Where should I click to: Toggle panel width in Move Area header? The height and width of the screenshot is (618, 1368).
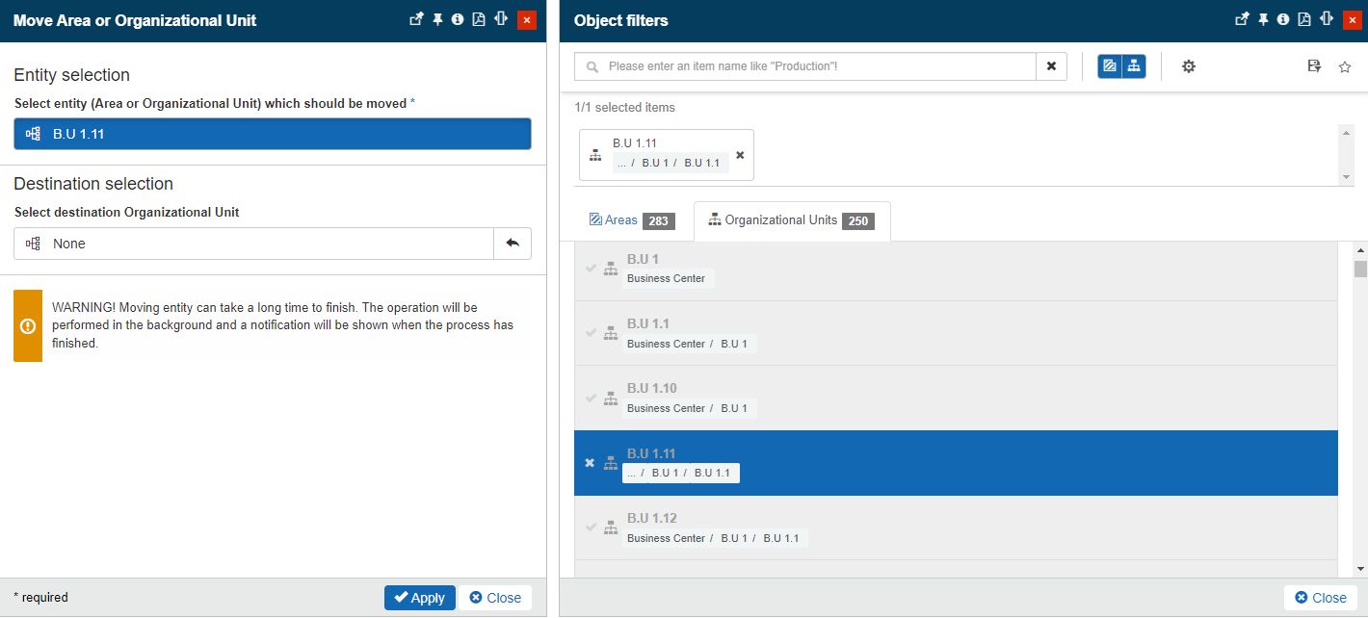(x=500, y=19)
